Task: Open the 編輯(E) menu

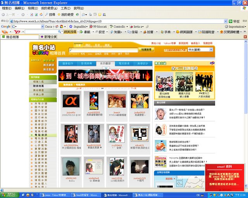Action: tap(19, 8)
